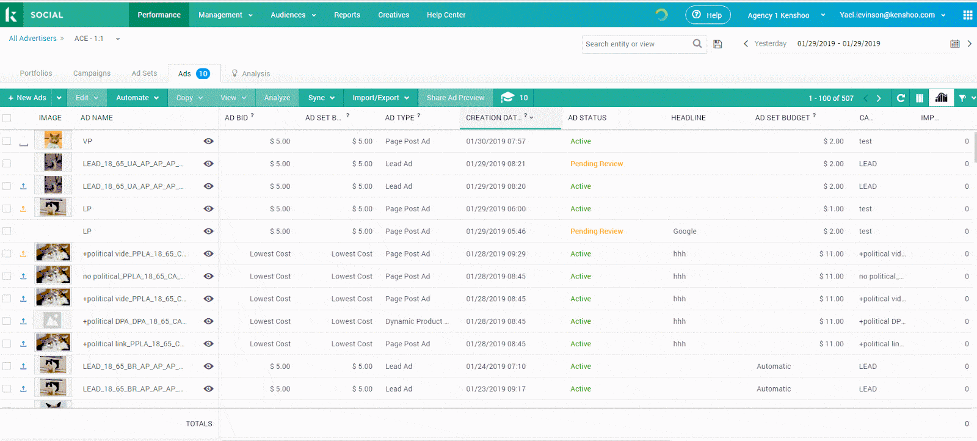Preview LEAD ad created 01/23/2019 via eye icon
The width and height of the screenshot is (977, 441).
pos(209,389)
